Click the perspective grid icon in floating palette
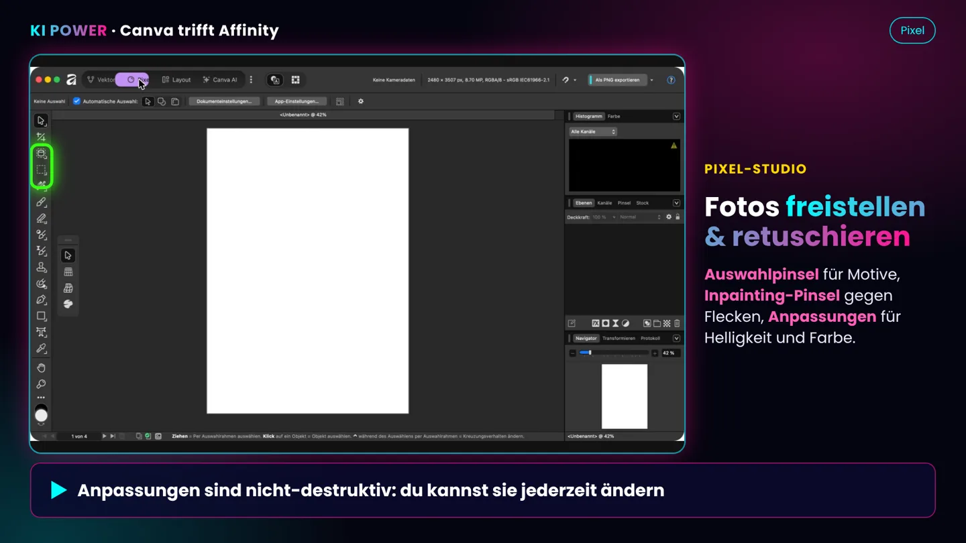The width and height of the screenshot is (966, 543). [68, 288]
